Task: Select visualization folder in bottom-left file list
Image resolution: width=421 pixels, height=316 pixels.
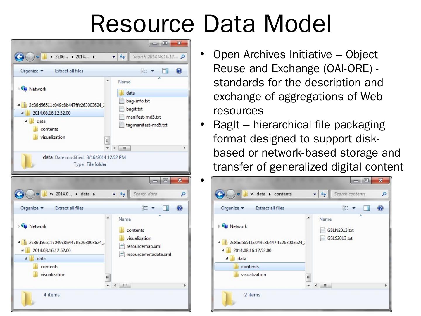Action: [135, 238]
